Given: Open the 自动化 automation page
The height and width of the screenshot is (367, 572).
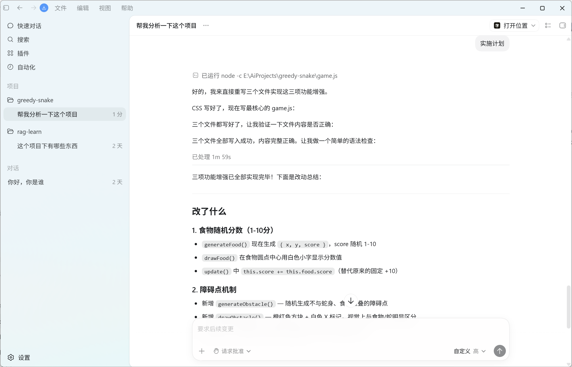Looking at the screenshot, I should click(65, 67).
